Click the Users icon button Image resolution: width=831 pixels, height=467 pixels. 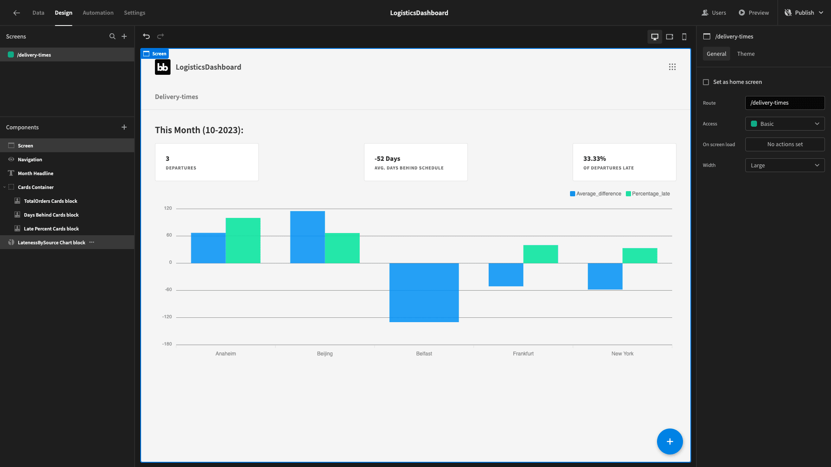tap(714, 13)
